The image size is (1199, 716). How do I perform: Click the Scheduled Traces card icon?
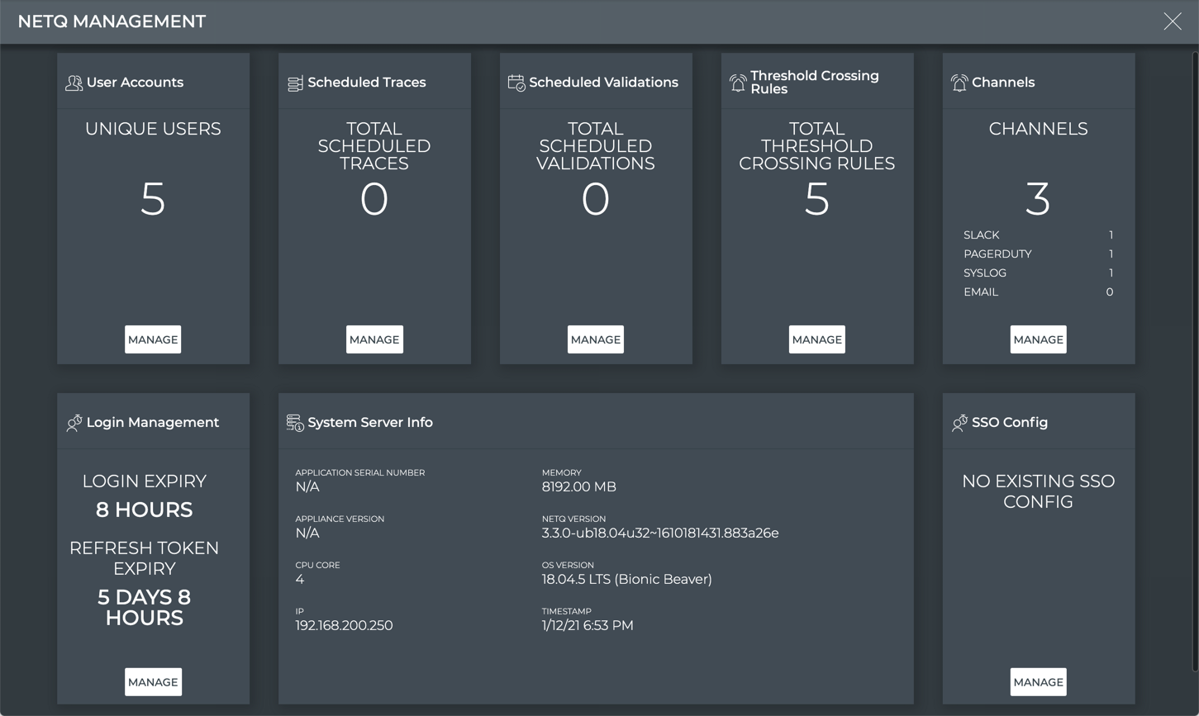pyautogui.click(x=295, y=82)
